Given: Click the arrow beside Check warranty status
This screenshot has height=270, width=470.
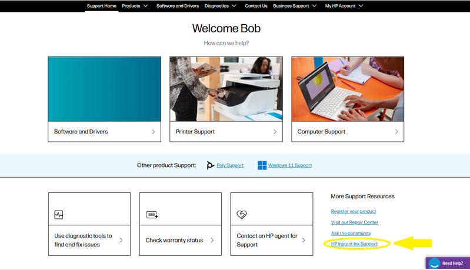Looking at the screenshot, I should click(212, 240).
